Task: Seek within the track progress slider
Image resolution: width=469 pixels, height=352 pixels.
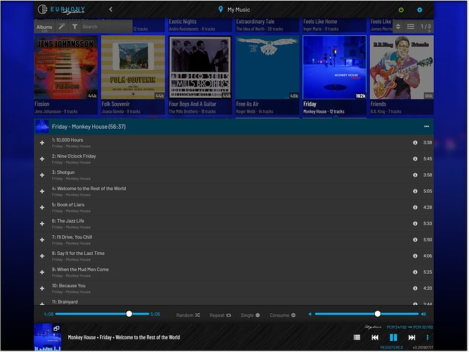Action: [x=102, y=314]
